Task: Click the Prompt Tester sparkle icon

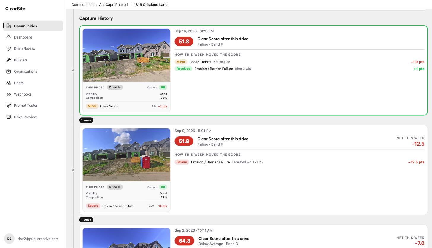Action: click(x=9, y=106)
